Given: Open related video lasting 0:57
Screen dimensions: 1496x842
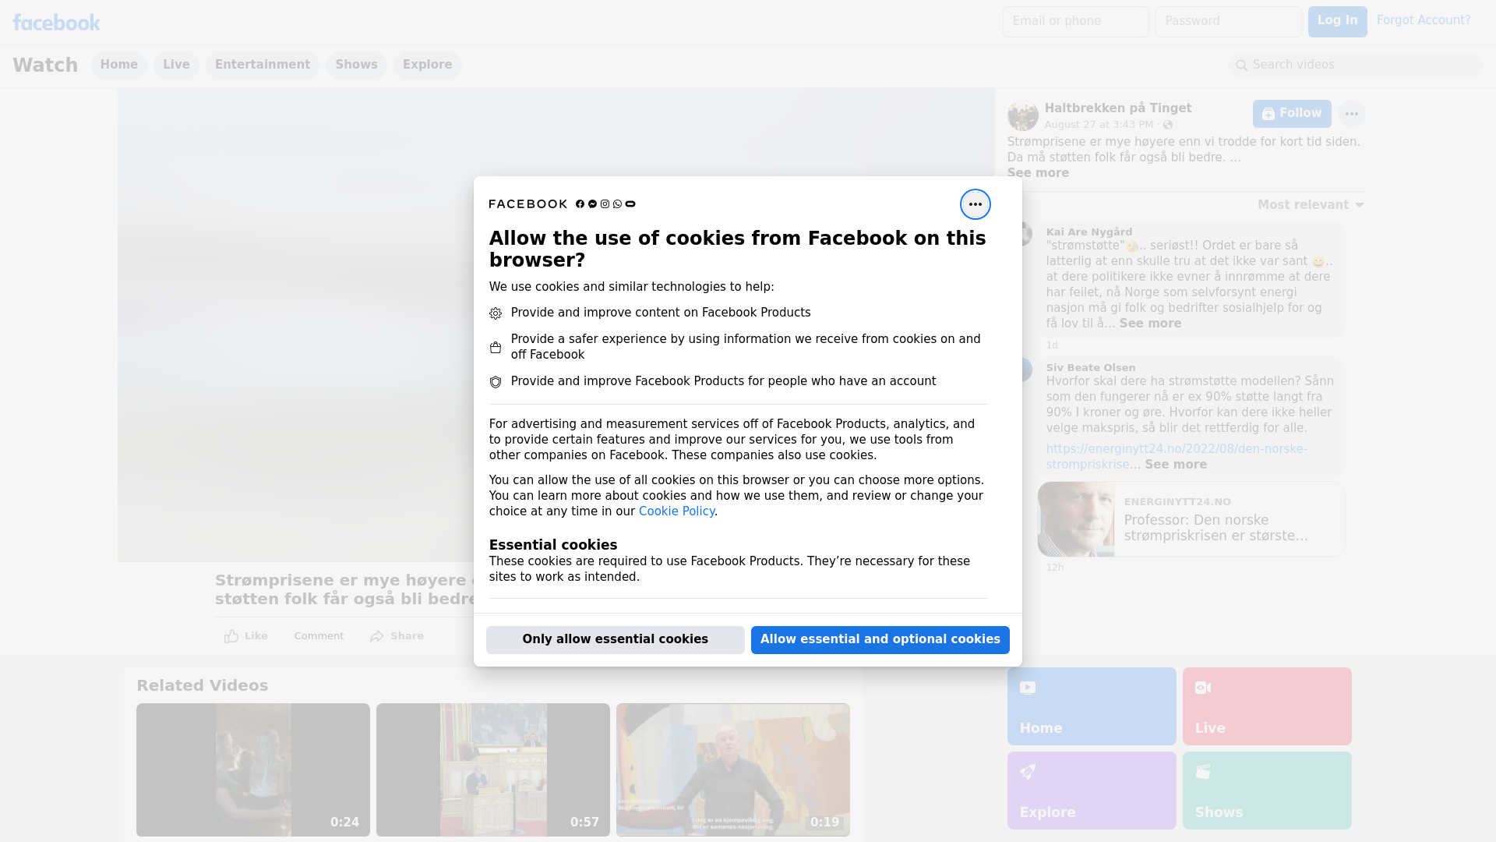Looking at the screenshot, I should (493, 770).
